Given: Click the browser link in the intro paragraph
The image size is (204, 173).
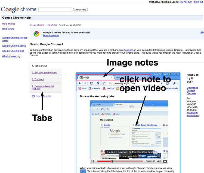Looking at the screenshot, I should point(129,50).
